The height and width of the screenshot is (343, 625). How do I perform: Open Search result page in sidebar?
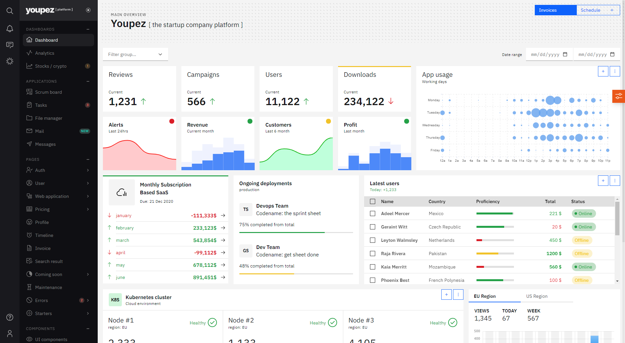[59, 261]
